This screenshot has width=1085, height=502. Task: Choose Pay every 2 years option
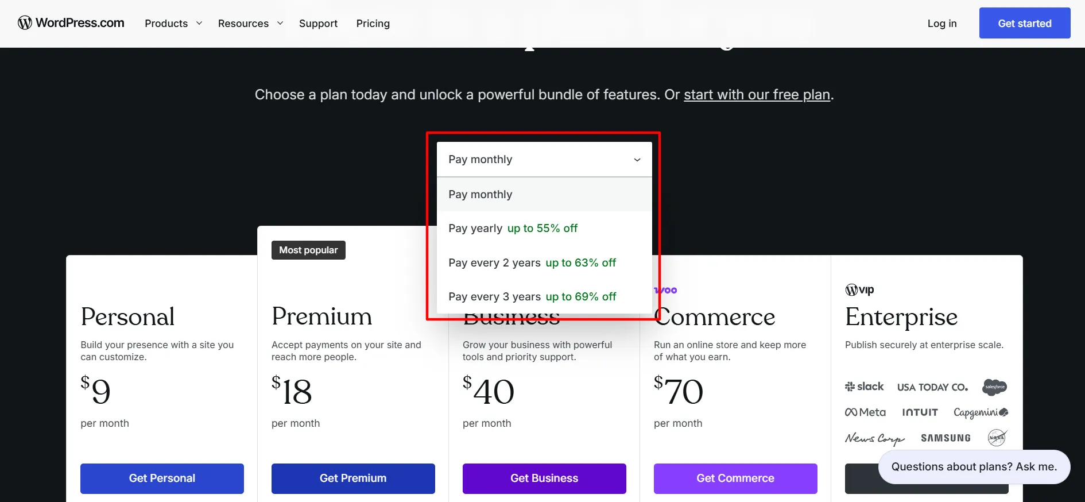click(x=544, y=263)
